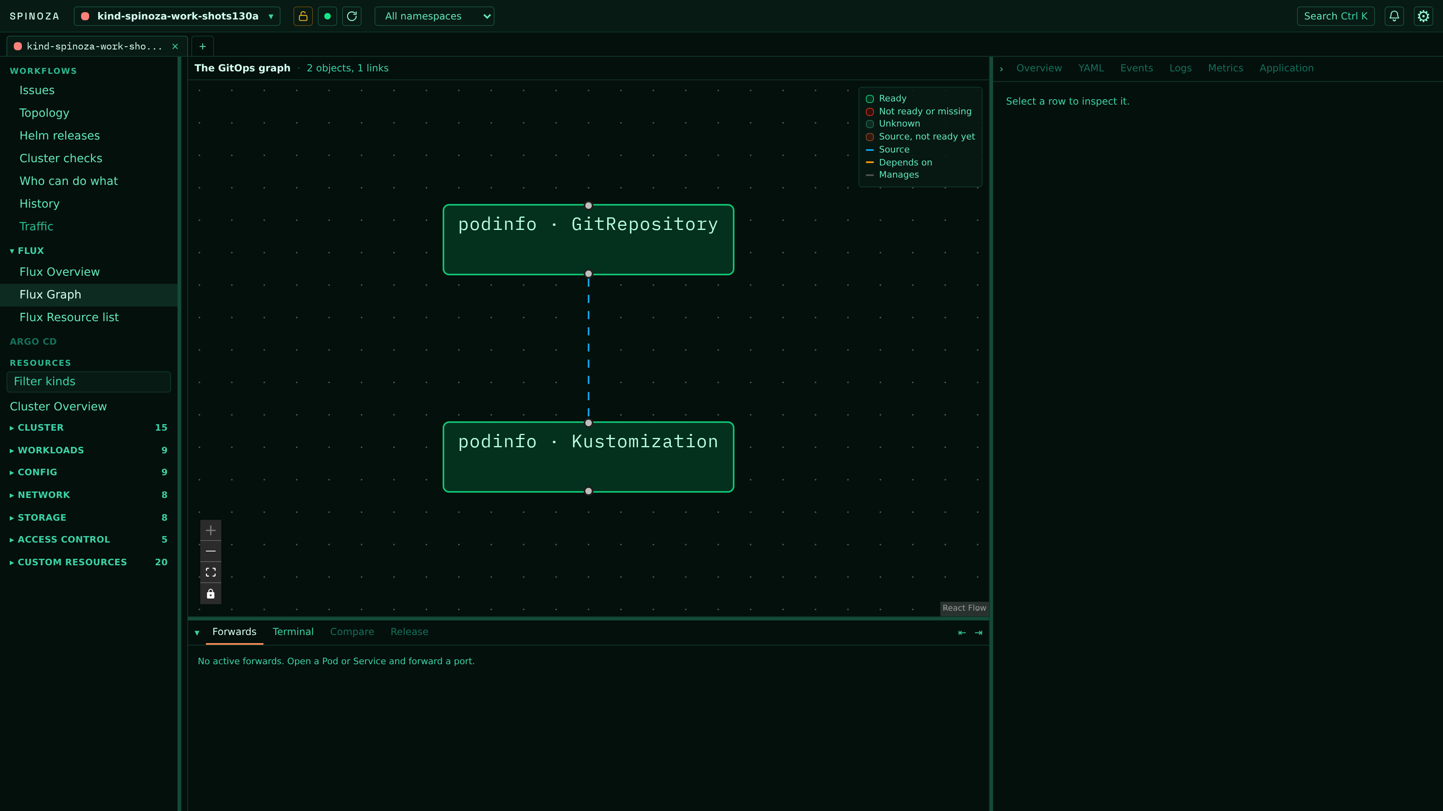This screenshot has height=811, width=1443.
Task: Click the read-only lock icon in top bar
Action: point(303,16)
